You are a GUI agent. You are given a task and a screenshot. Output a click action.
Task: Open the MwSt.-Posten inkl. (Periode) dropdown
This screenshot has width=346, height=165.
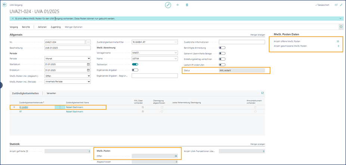[x=67, y=82]
